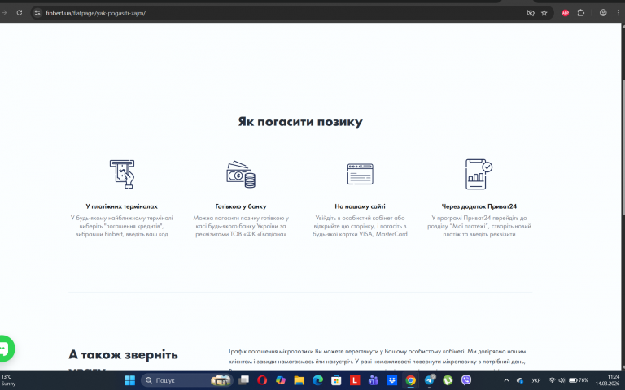Click the OneDrive cloud tray icon
This screenshot has width=625, height=390.
click(x=520, y=380)
